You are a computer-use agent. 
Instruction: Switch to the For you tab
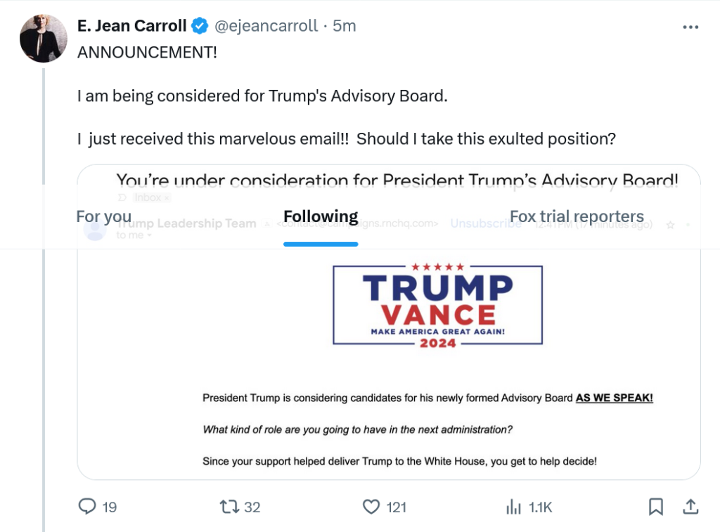103,216
